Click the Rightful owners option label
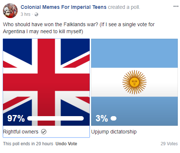Image resolution: width=180 pixels, height=153 pixels. [21, 132]
